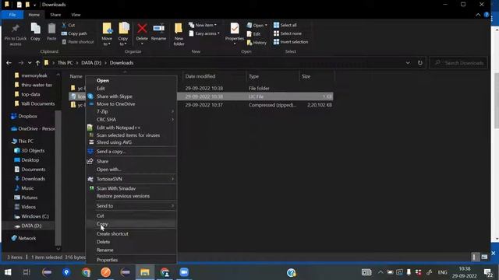Open the notification center icon
The image size is (499, 280).
point(487,272)
